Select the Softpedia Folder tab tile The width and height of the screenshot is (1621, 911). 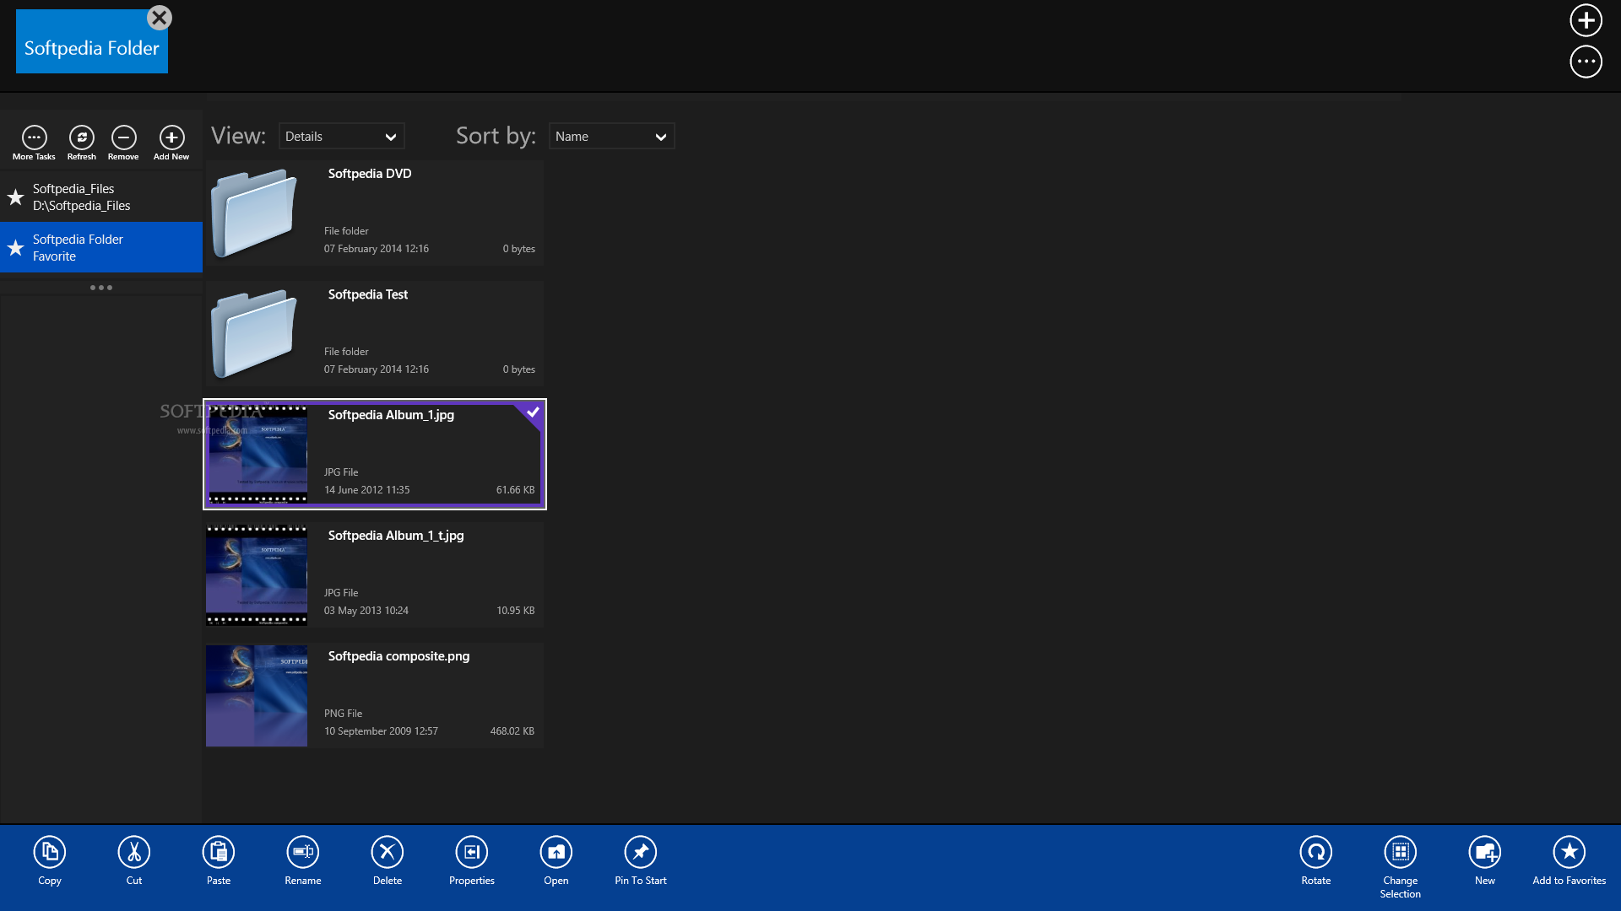92,42
